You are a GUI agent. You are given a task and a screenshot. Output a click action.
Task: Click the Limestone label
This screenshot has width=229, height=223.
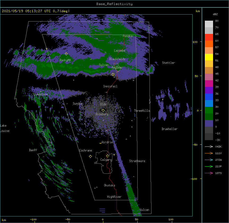coord(41,94)
